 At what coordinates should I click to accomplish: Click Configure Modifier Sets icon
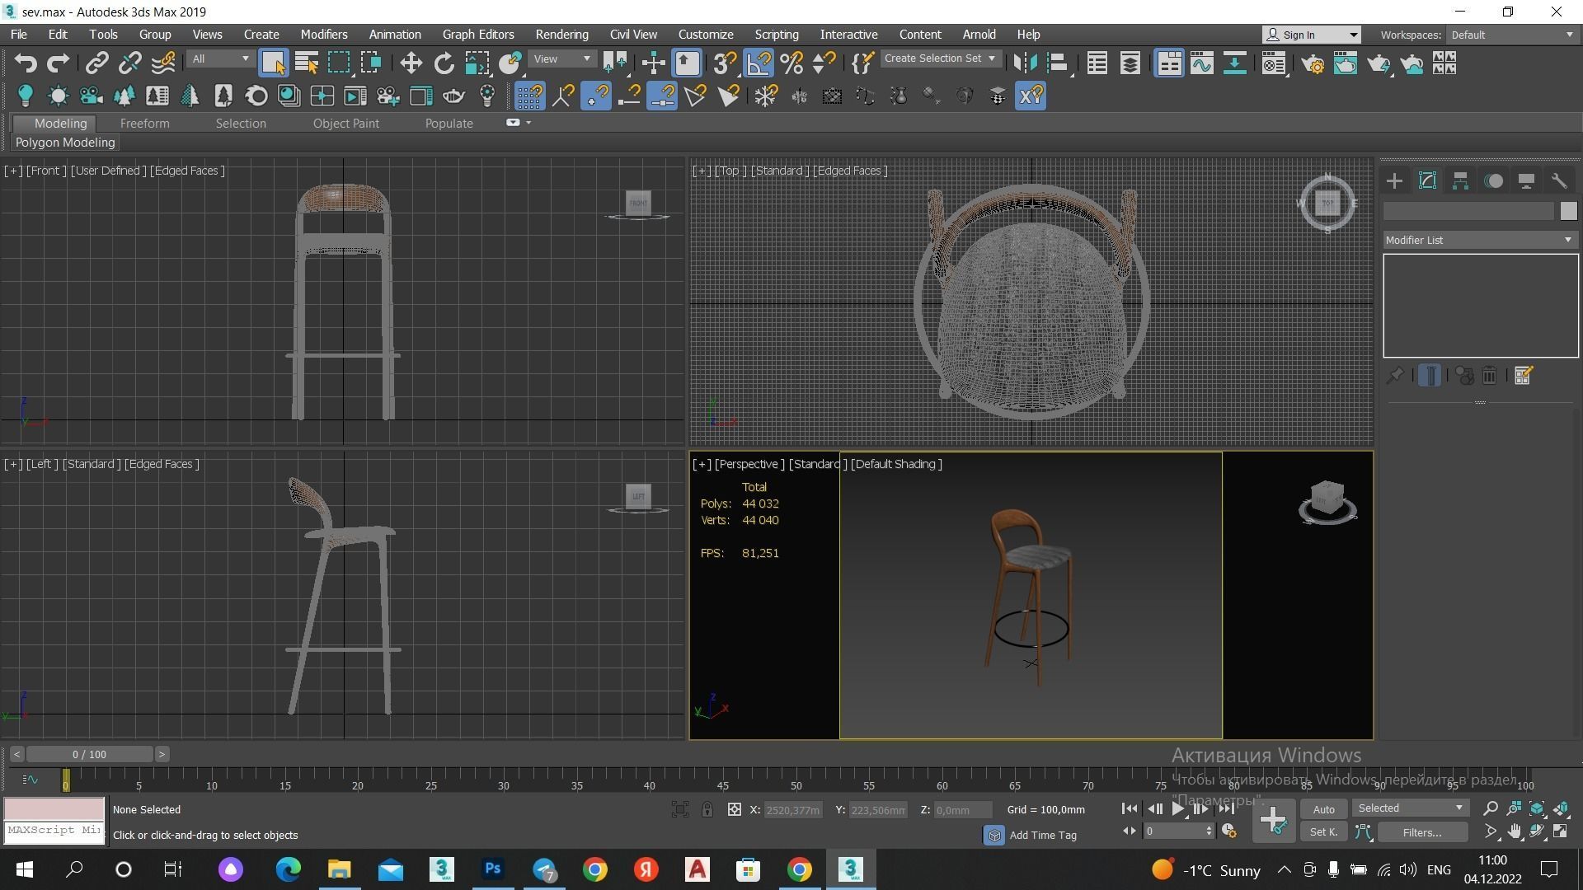pyautogui.click(x=1523, y=376)
